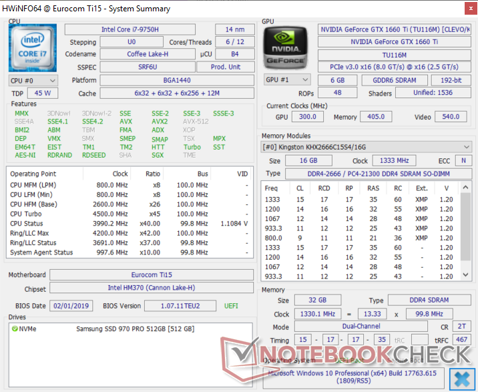Click the AVX2 feature label
Image resolution: width=478 pixels, height=392 pixels.
(160, 122)
